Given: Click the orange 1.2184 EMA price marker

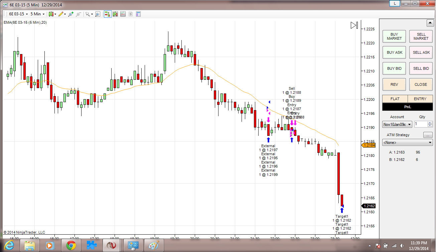Looking at the screenshot, I should pyautogui.click(x=369, y=145).
